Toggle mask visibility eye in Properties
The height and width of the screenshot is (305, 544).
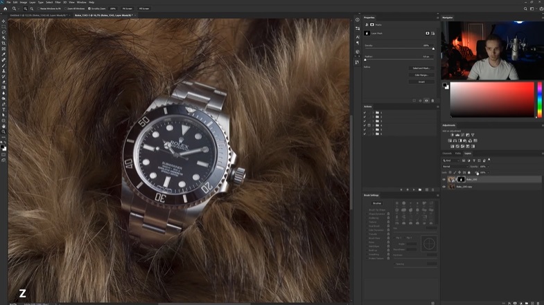point(426,101)
